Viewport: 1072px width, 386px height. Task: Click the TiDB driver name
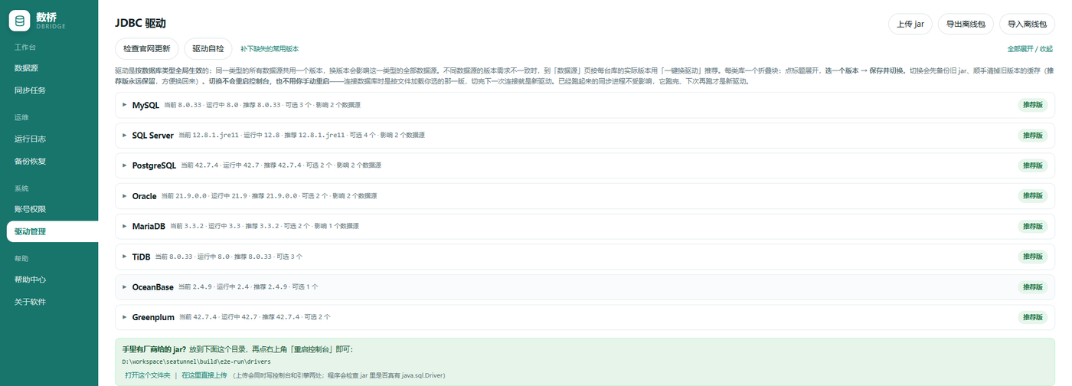[141, 257]
